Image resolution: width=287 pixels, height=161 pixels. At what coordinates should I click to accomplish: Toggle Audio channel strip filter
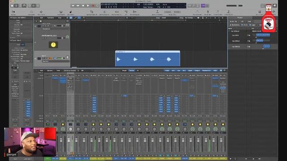[x=167, y=71]
